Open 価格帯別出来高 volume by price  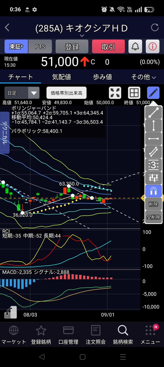point(67,93)
